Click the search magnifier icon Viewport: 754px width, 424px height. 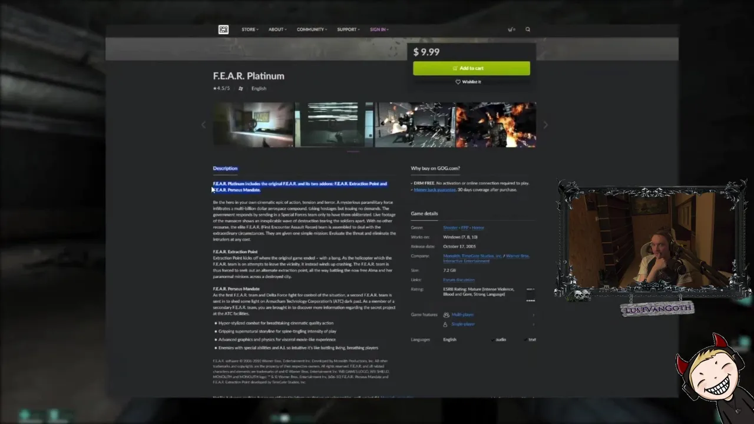(528, 29)
